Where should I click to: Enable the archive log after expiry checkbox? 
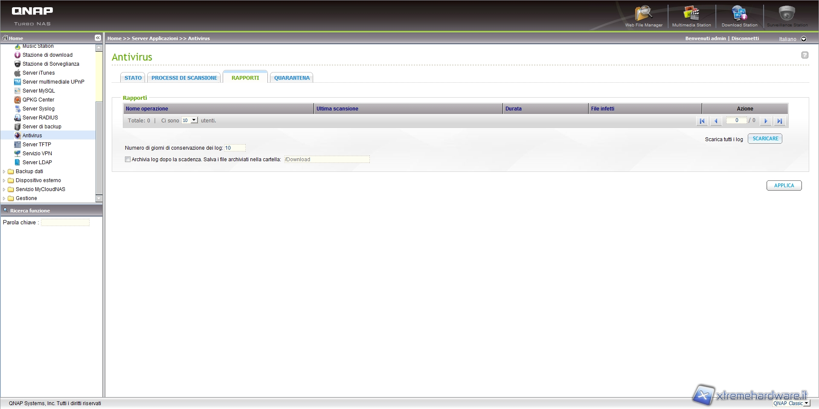pyautogui.click(x=128, y=160)
